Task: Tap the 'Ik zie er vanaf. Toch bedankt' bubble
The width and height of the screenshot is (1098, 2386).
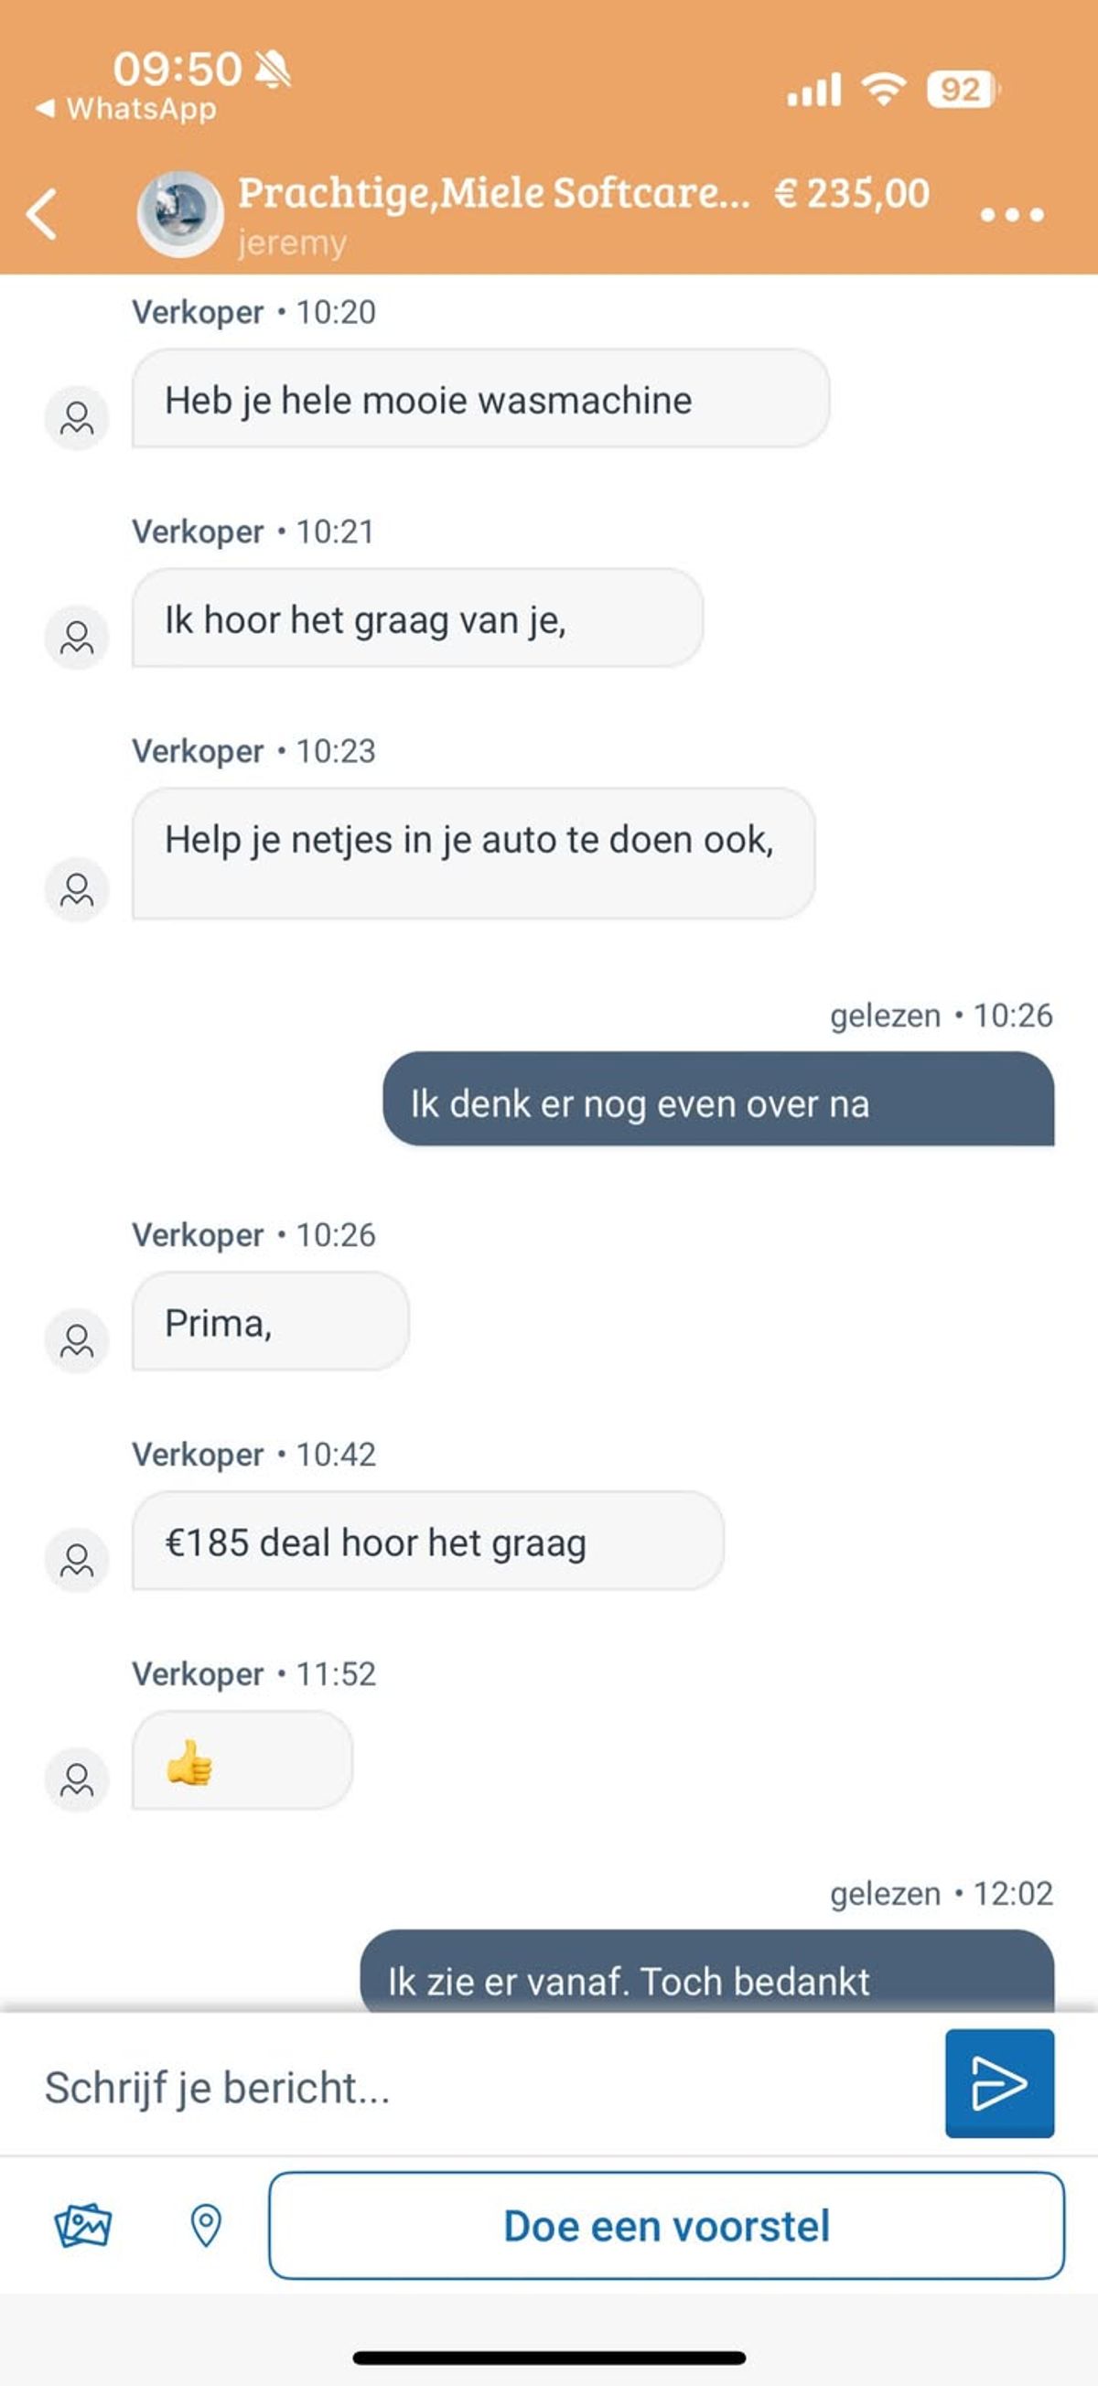Action: point(706,1981)
